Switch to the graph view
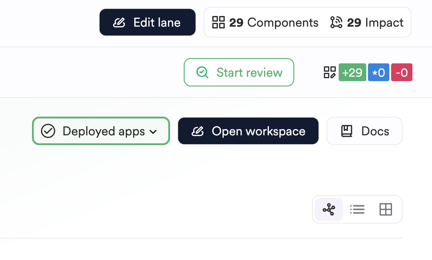Screen dimensions: 432x260 329,209
